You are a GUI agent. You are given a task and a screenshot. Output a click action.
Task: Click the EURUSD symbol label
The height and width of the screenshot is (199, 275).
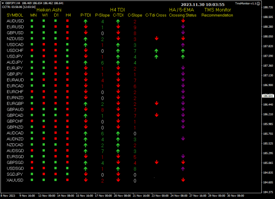(x=15, y=27)
